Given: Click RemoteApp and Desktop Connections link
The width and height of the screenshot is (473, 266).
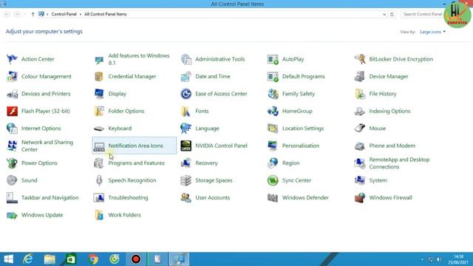Looking at the screenshot, I should pyautogui.click(x=399, y=163).
